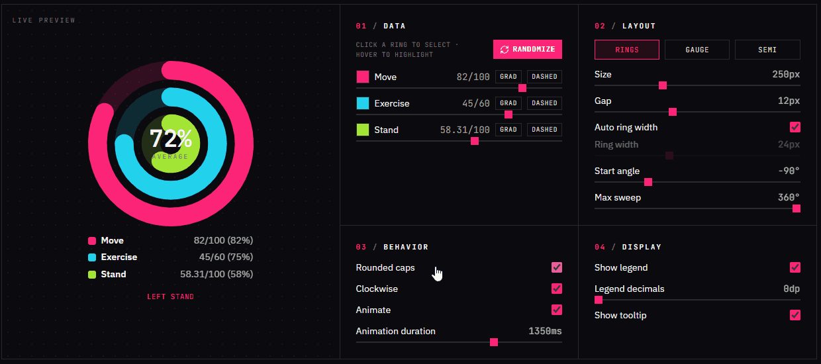821x364 pixels.
Task: Toggle DASHED for the Stand ring
Action: (544, 130)
